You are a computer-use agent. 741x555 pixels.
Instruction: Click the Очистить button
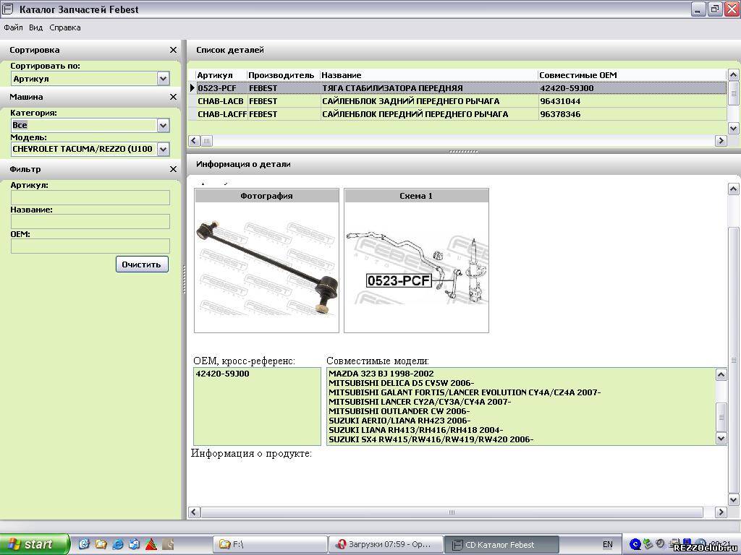142,264
